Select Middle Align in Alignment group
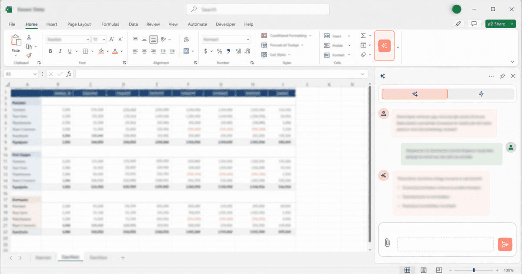 pyautogui.click(x=144, y=39)
